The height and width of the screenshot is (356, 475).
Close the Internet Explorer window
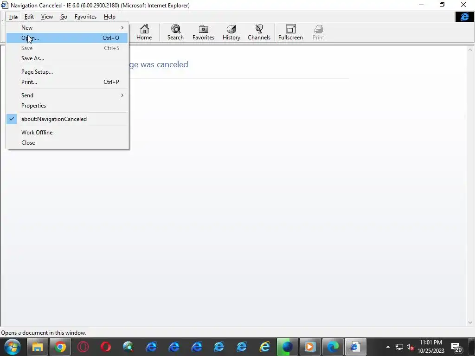pyautogui.click(x=463, y=5)
